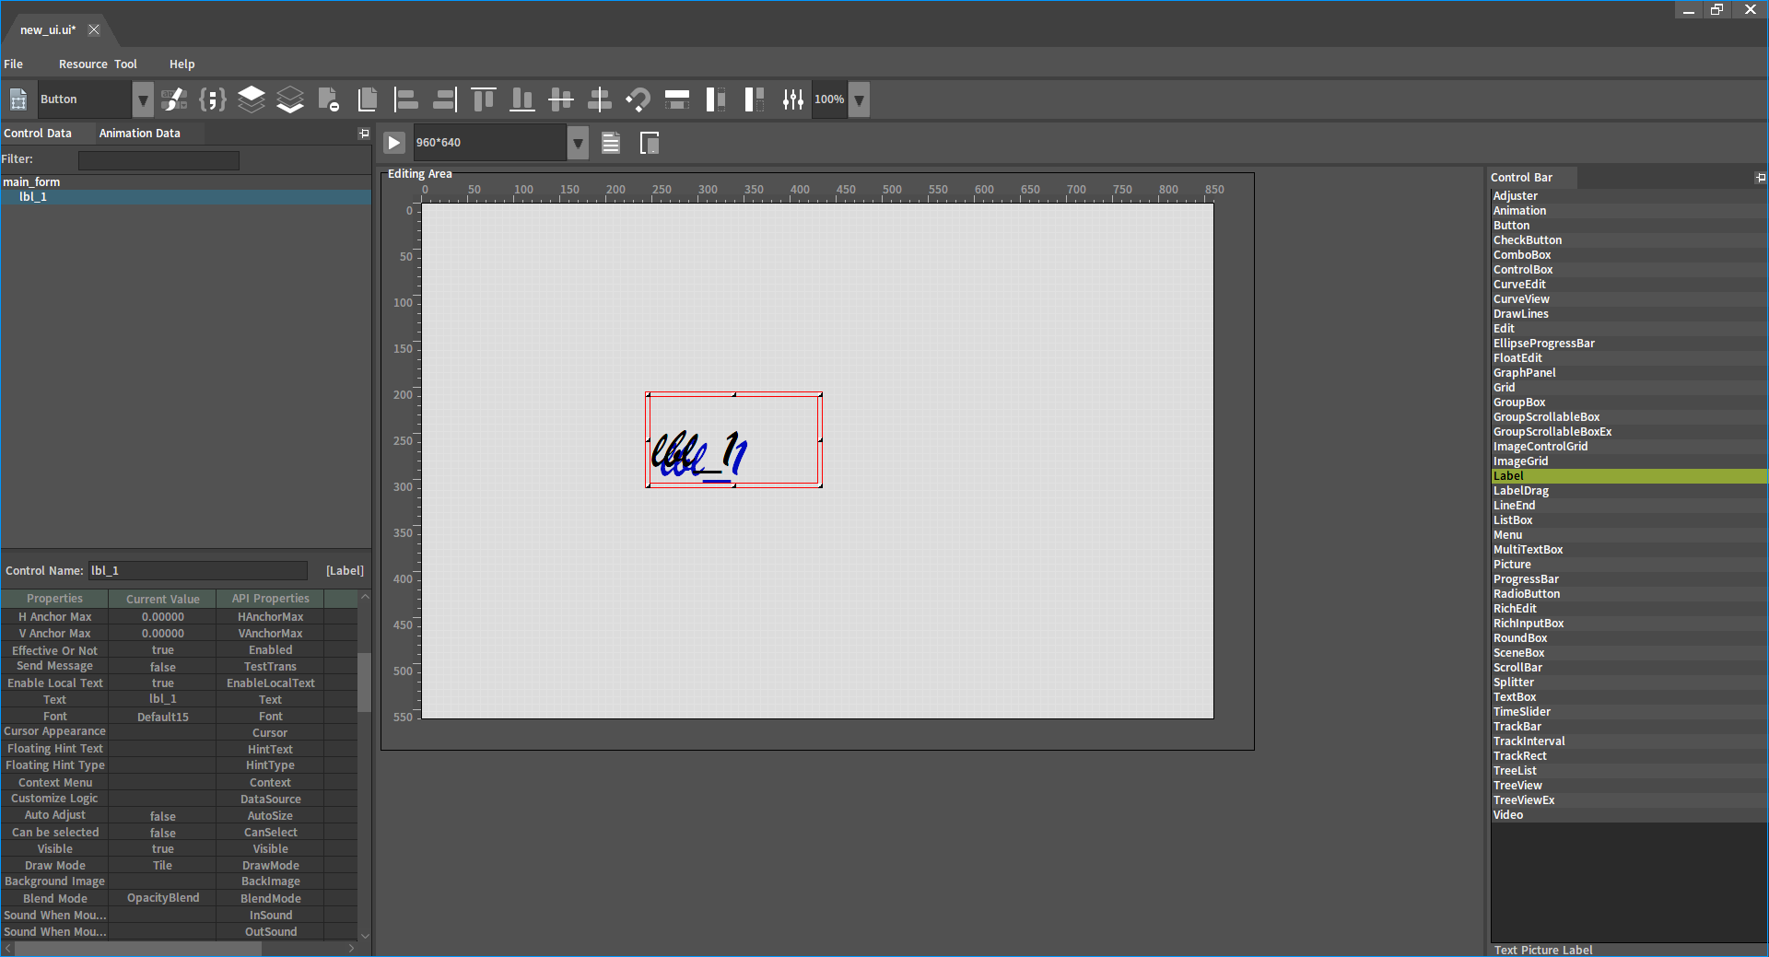1769x957 pixels.
Task: Click the Filter input field
Action: pyautogui.click(x=158, y=160)
